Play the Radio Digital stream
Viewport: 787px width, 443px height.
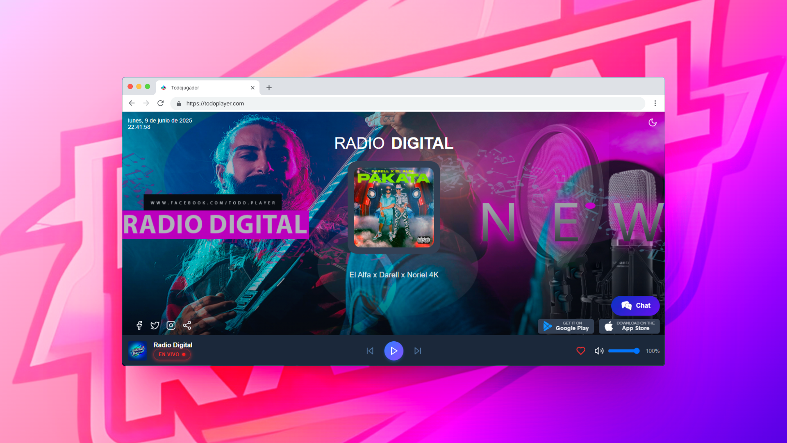click(393, 351)
